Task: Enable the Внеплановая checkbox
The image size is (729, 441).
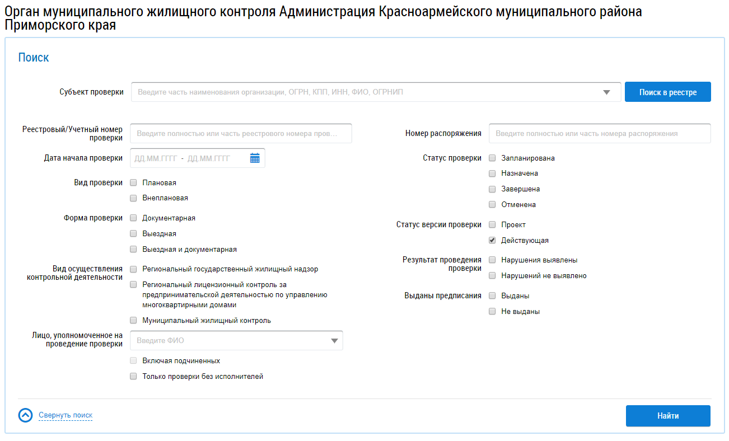Action: pos(133,198)
